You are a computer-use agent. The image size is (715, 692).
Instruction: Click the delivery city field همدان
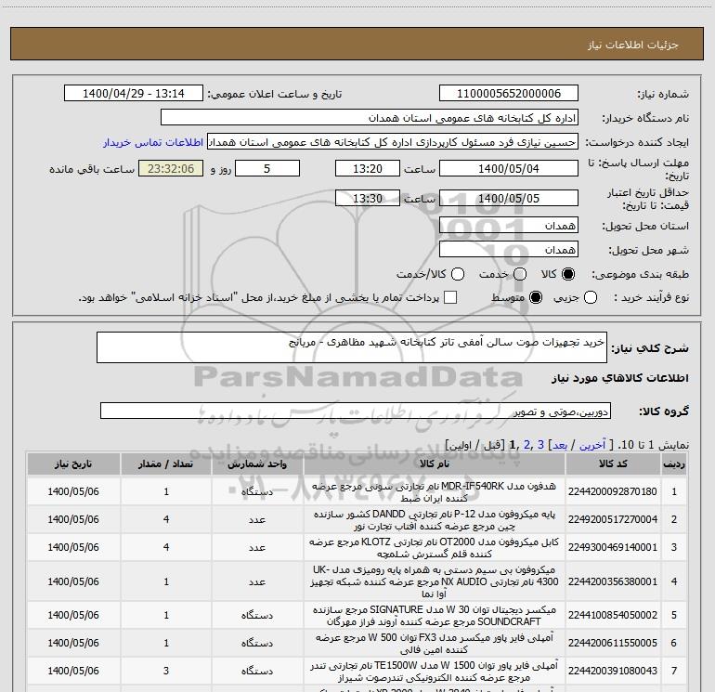pos(509,249)
